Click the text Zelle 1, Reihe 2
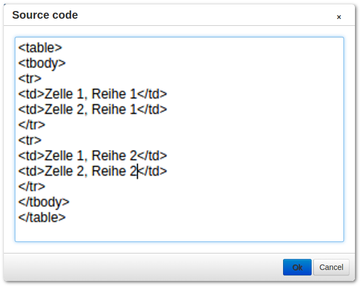This screenshot has width=361, height=287. [91, 156]
